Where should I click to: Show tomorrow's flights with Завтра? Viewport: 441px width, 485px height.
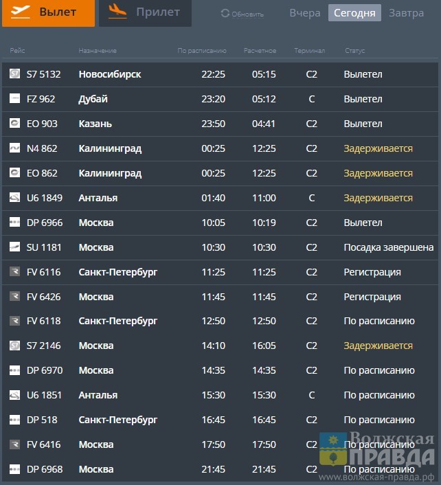pyautogui.click(x=406, y=13)
